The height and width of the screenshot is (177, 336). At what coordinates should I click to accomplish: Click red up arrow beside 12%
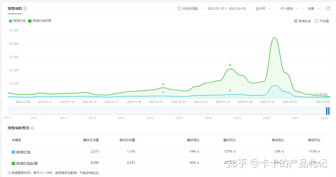[283, 152]
